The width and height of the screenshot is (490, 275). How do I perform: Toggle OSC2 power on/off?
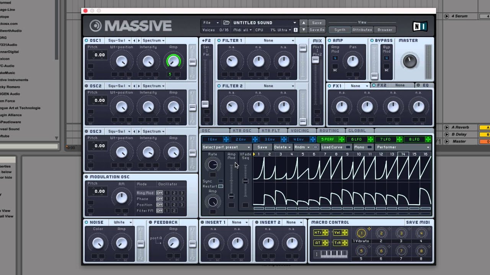(87, 86)
